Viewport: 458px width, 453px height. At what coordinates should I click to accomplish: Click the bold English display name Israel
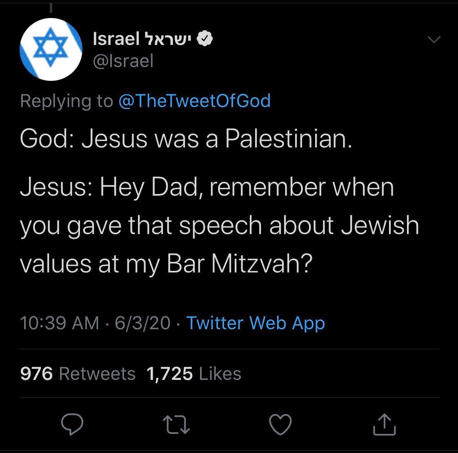coord(116,39)
